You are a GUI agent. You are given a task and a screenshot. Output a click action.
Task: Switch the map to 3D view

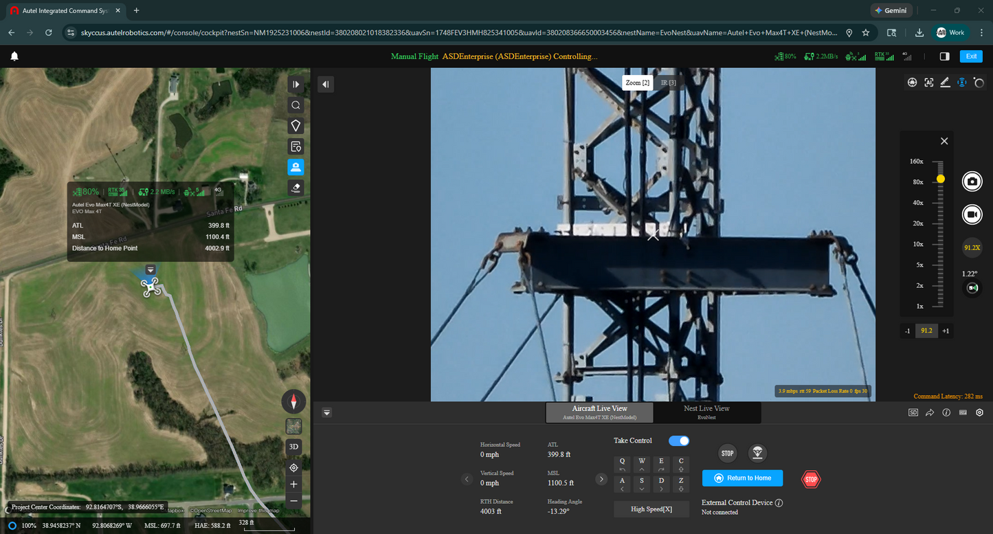(x=293, y=446)
